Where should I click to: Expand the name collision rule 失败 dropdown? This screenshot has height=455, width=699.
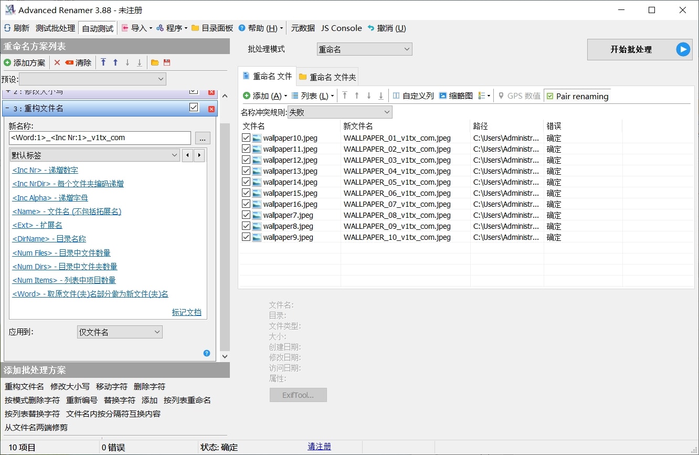pyautogui.click(x=340, y=112)
